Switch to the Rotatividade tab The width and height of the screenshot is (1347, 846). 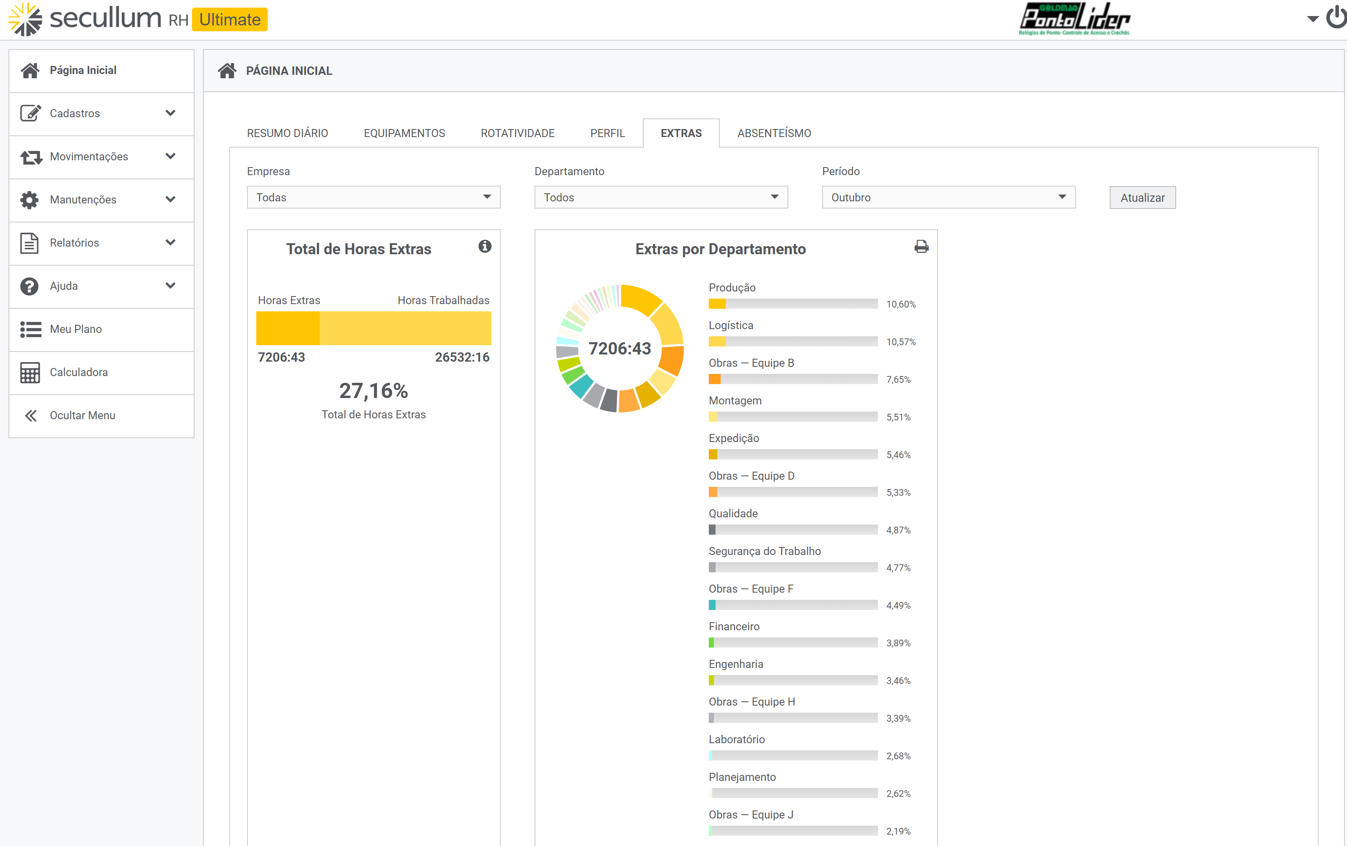[x=517, y=133]
